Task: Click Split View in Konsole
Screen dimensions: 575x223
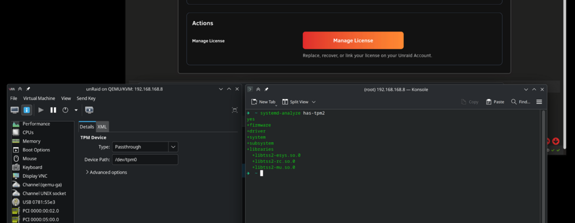Action: coord(295,102)
